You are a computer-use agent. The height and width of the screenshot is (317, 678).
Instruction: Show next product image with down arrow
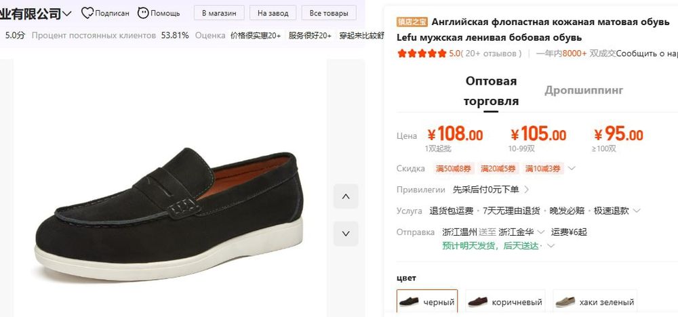[x=346, y=234]
